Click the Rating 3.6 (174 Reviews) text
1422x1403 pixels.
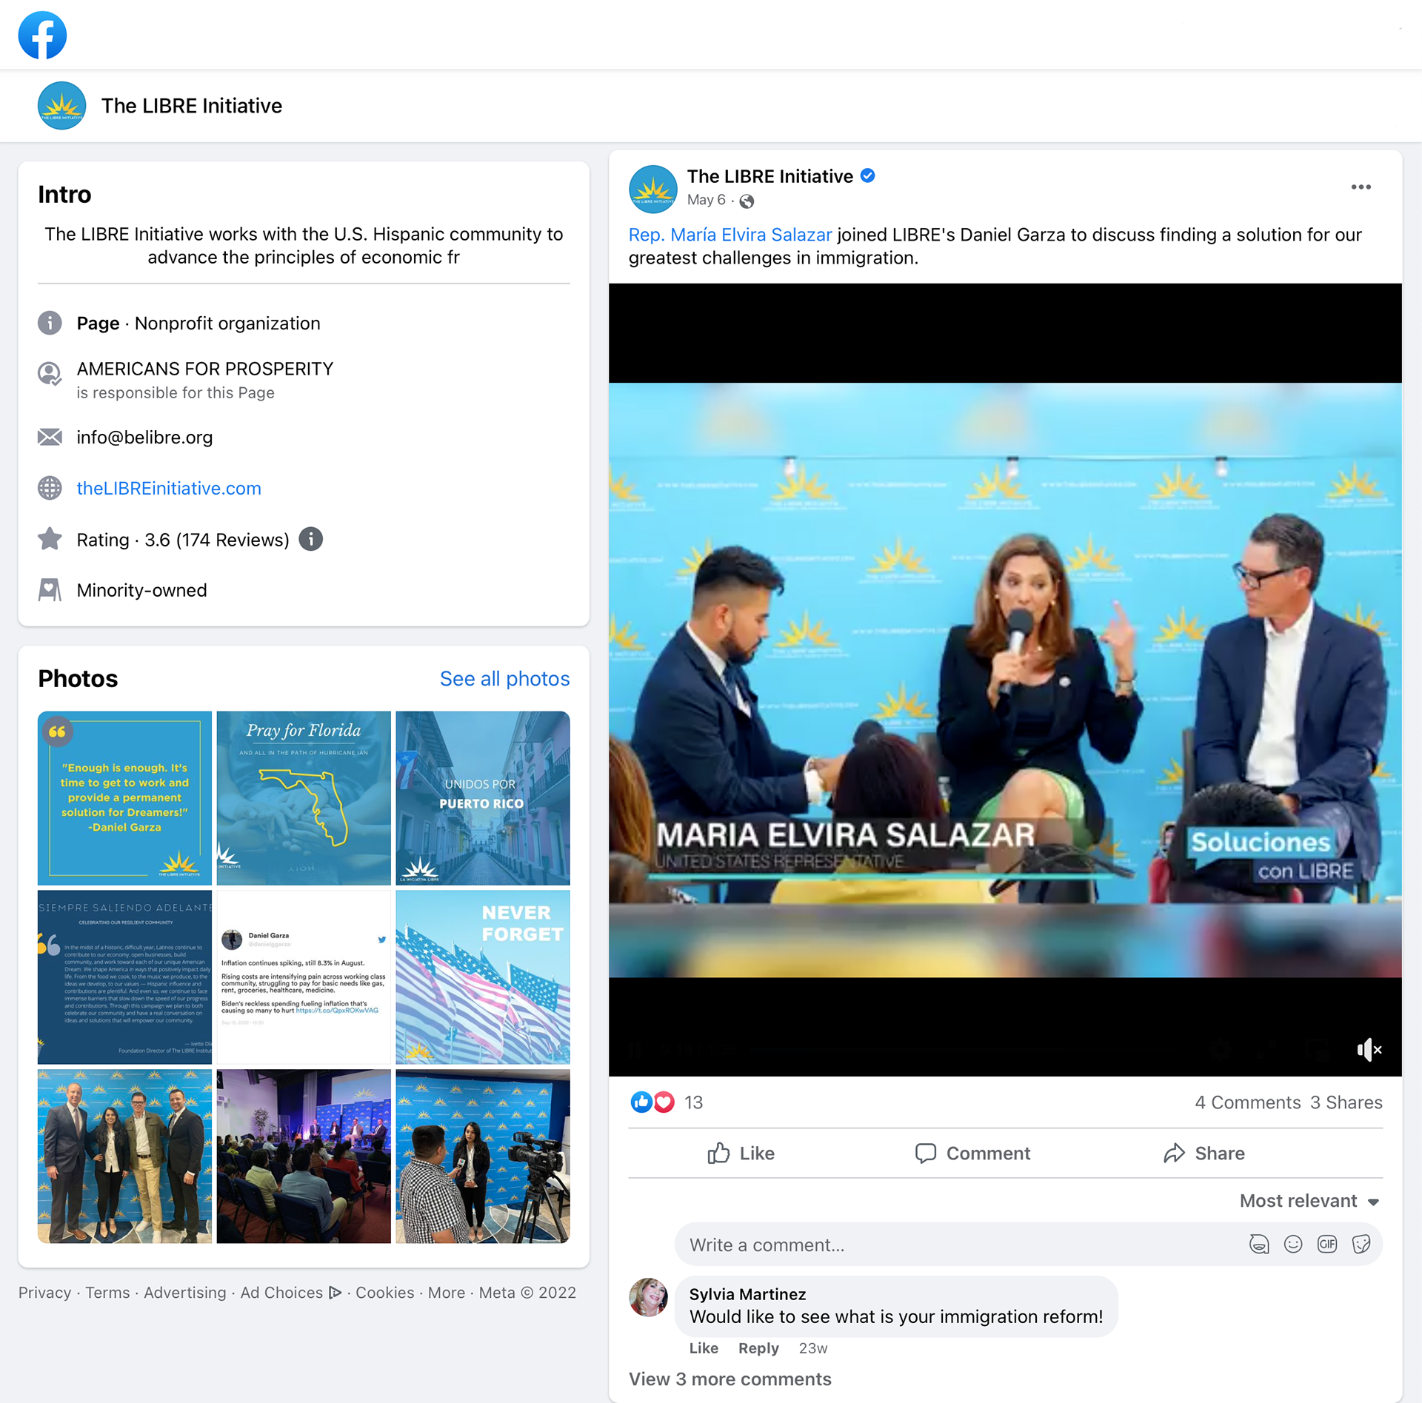coord(183,540)
